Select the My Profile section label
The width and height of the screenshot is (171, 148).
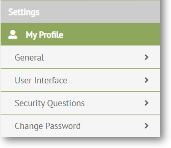(x=44, y=35)
